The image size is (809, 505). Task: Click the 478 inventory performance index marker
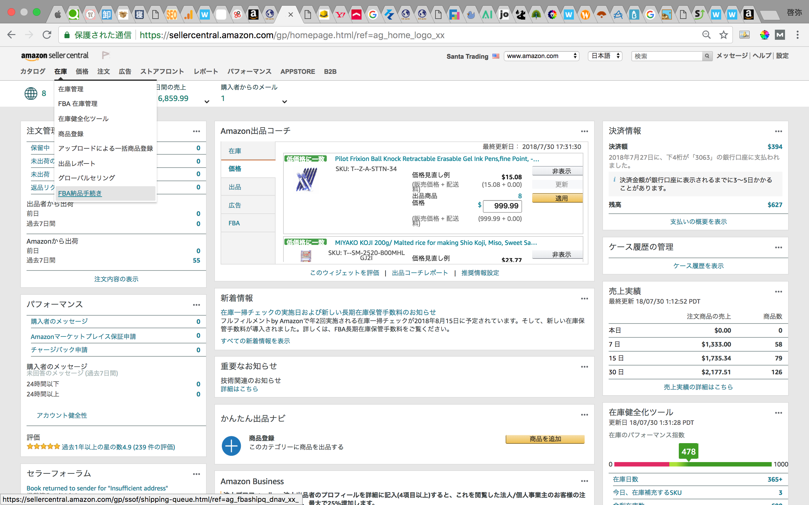688,452
